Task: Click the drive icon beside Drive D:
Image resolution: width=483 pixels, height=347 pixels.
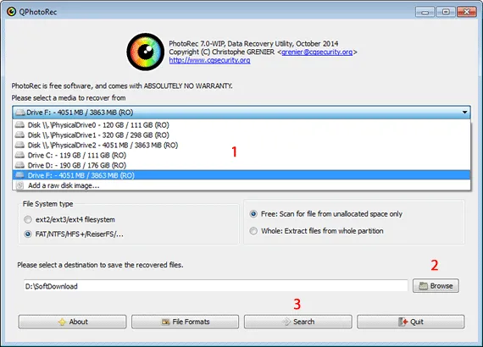Action: pos(19,165)
